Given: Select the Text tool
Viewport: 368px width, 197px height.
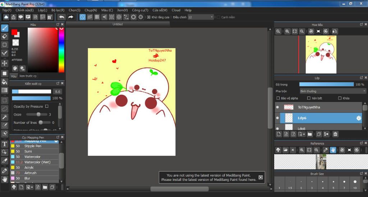Looking at the screenshot, I should (4, 144).
